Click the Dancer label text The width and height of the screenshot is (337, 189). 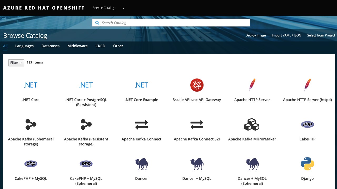pyautogui.click(x=141, y=178)
